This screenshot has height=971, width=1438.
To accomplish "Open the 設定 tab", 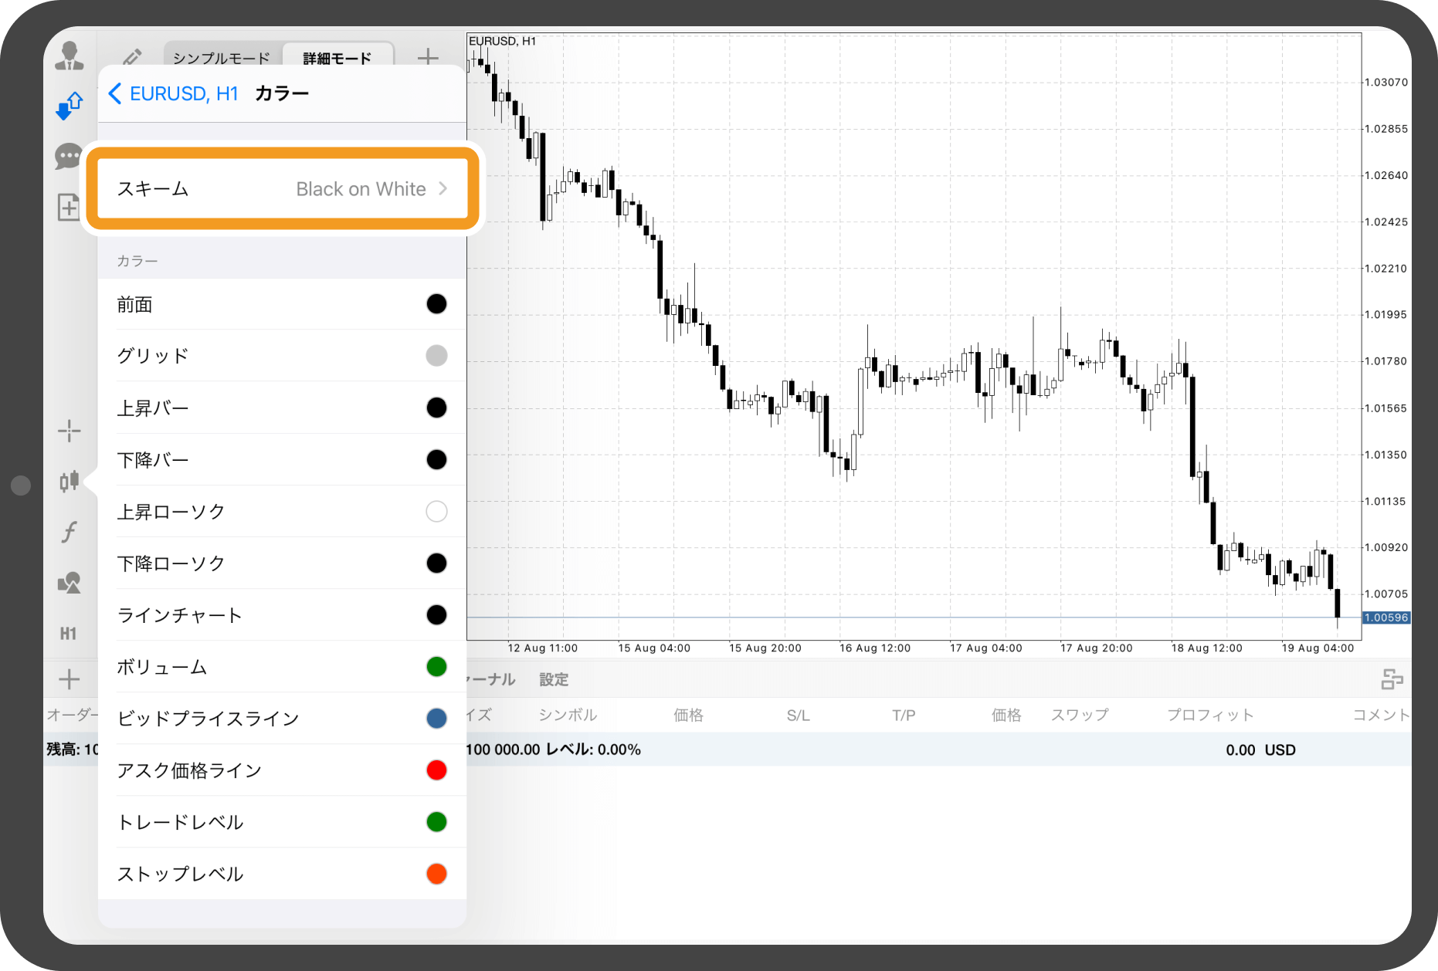I will (x=554, y=679).
